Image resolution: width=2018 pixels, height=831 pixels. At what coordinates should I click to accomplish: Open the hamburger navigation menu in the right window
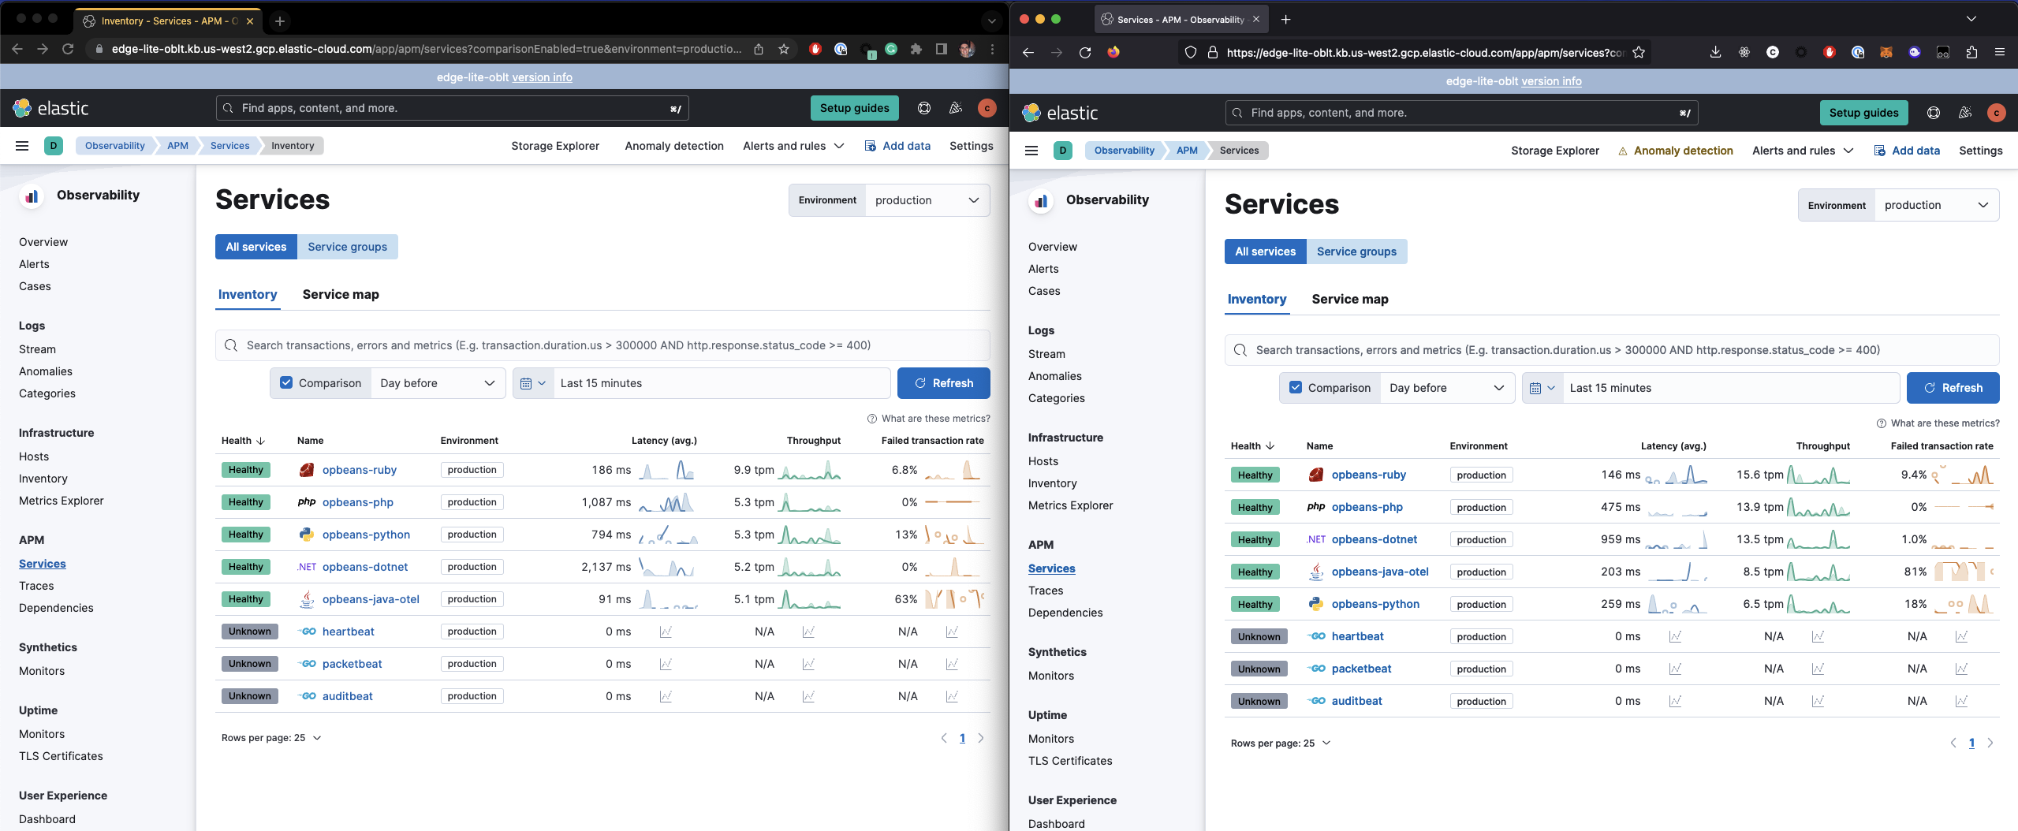(1031, 151)
